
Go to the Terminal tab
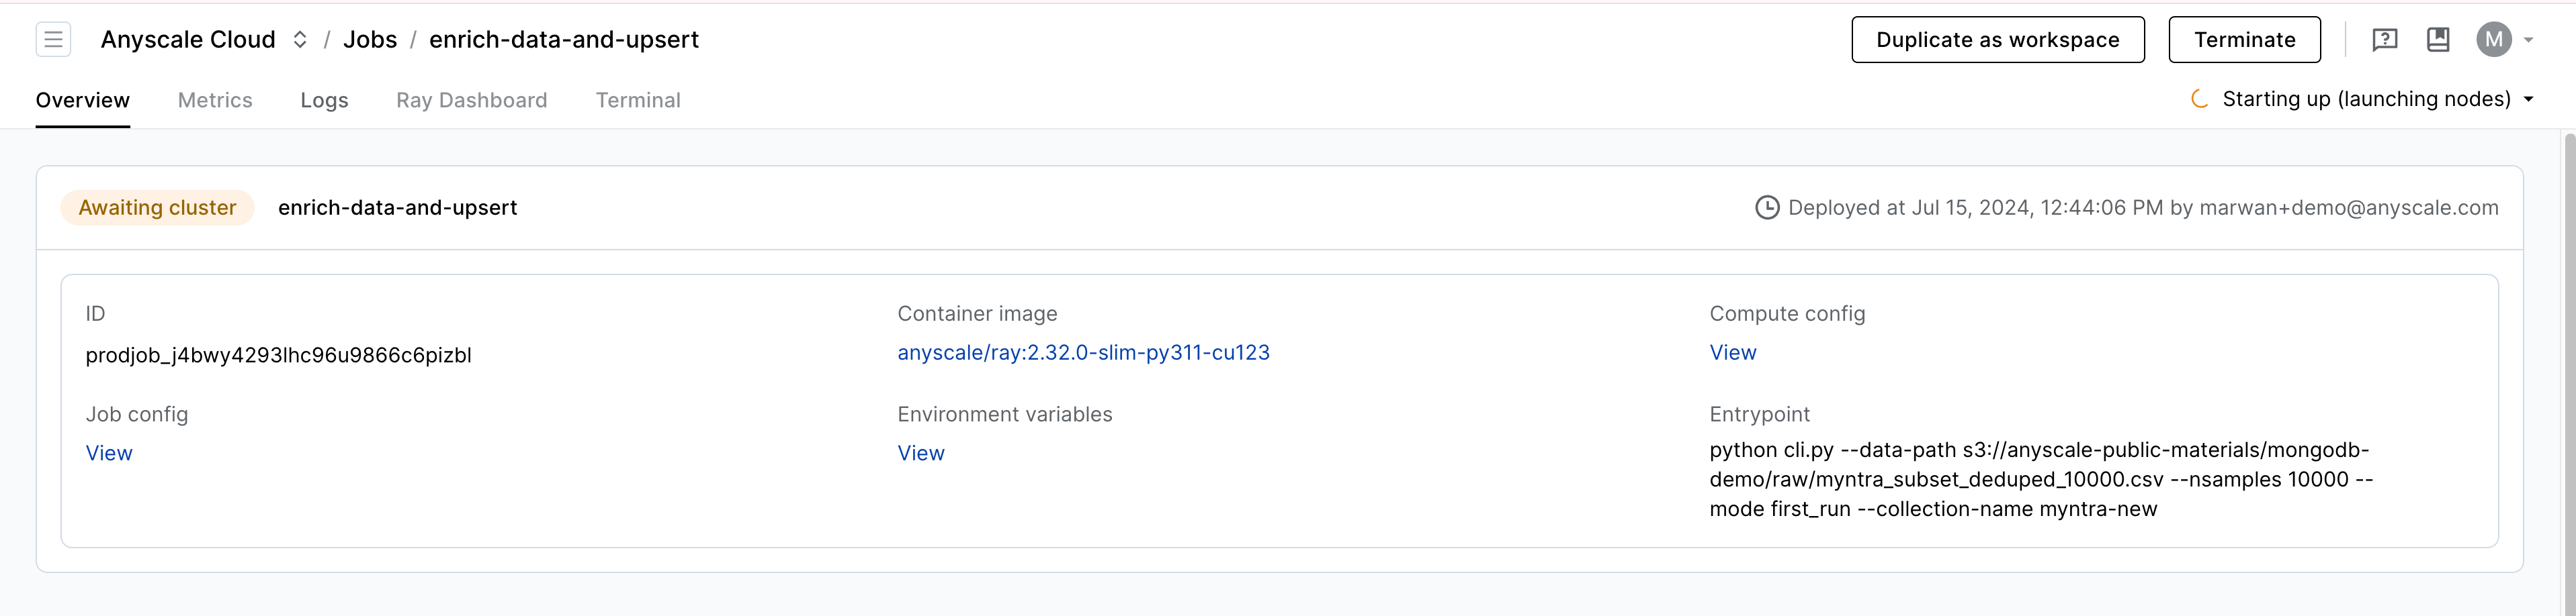pyautogui.click(x=638, y=100)
